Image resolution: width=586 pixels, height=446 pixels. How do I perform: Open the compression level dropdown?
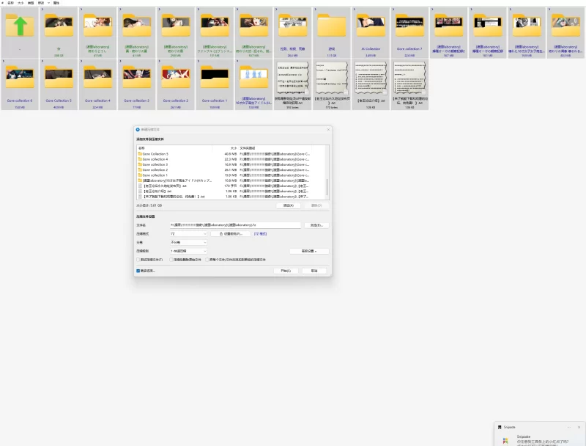pyautogui.click(x=188, y=251)
